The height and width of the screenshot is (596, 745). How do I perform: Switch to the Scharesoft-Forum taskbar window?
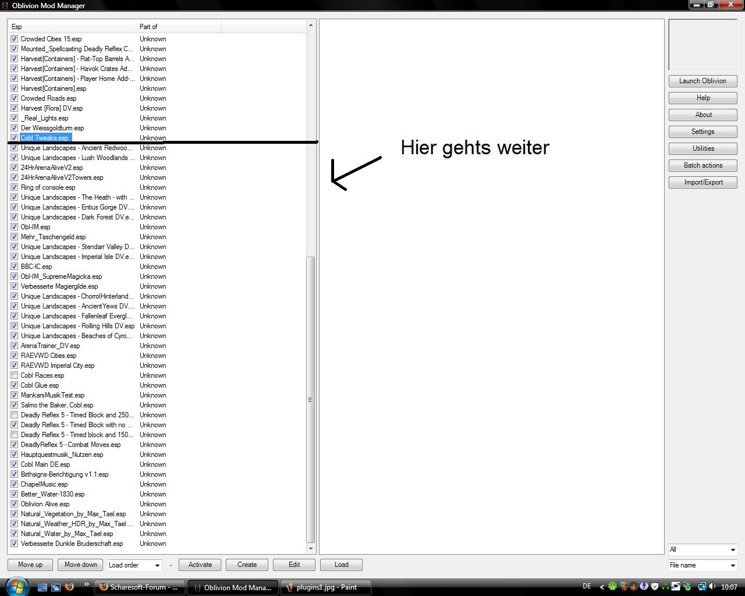pos(140,587)
